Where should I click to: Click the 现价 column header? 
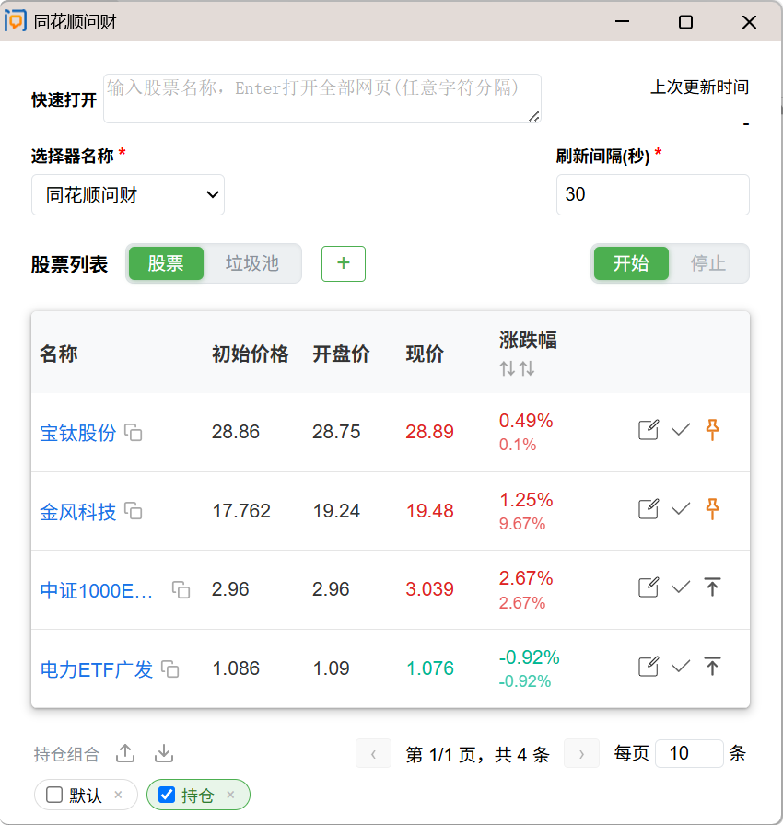click(x=426, y=354)
